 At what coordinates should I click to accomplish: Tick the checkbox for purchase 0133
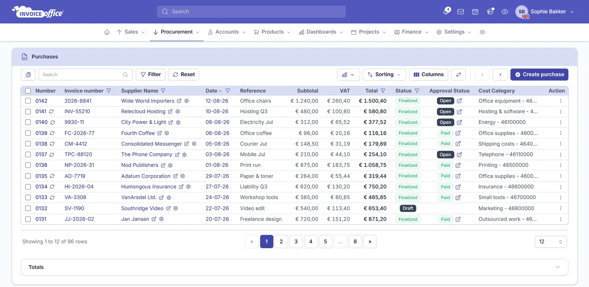pyautogui.click(x=28, y=197)
